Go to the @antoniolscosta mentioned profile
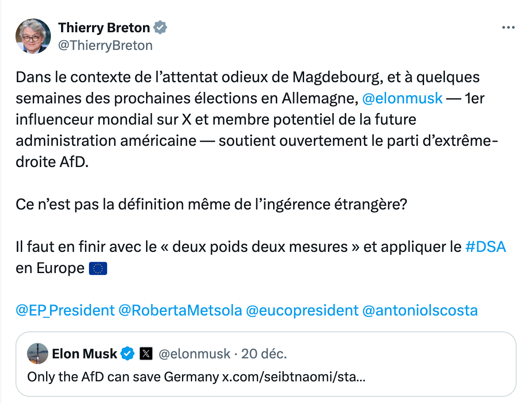The image size is (525, 403). click(420, 310)
